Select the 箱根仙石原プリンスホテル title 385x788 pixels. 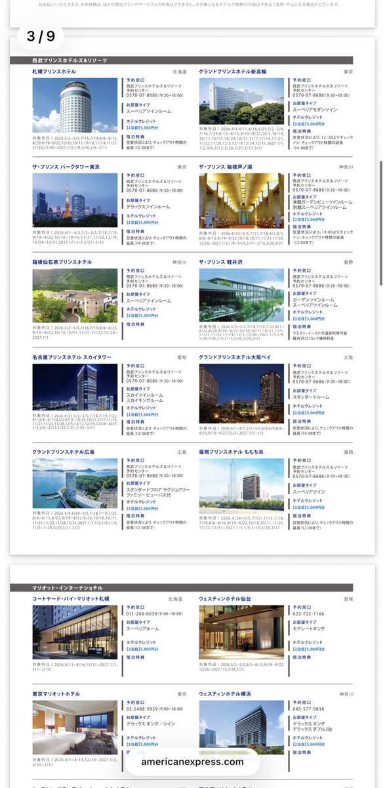pyautogui.click(x=62, y=262)
